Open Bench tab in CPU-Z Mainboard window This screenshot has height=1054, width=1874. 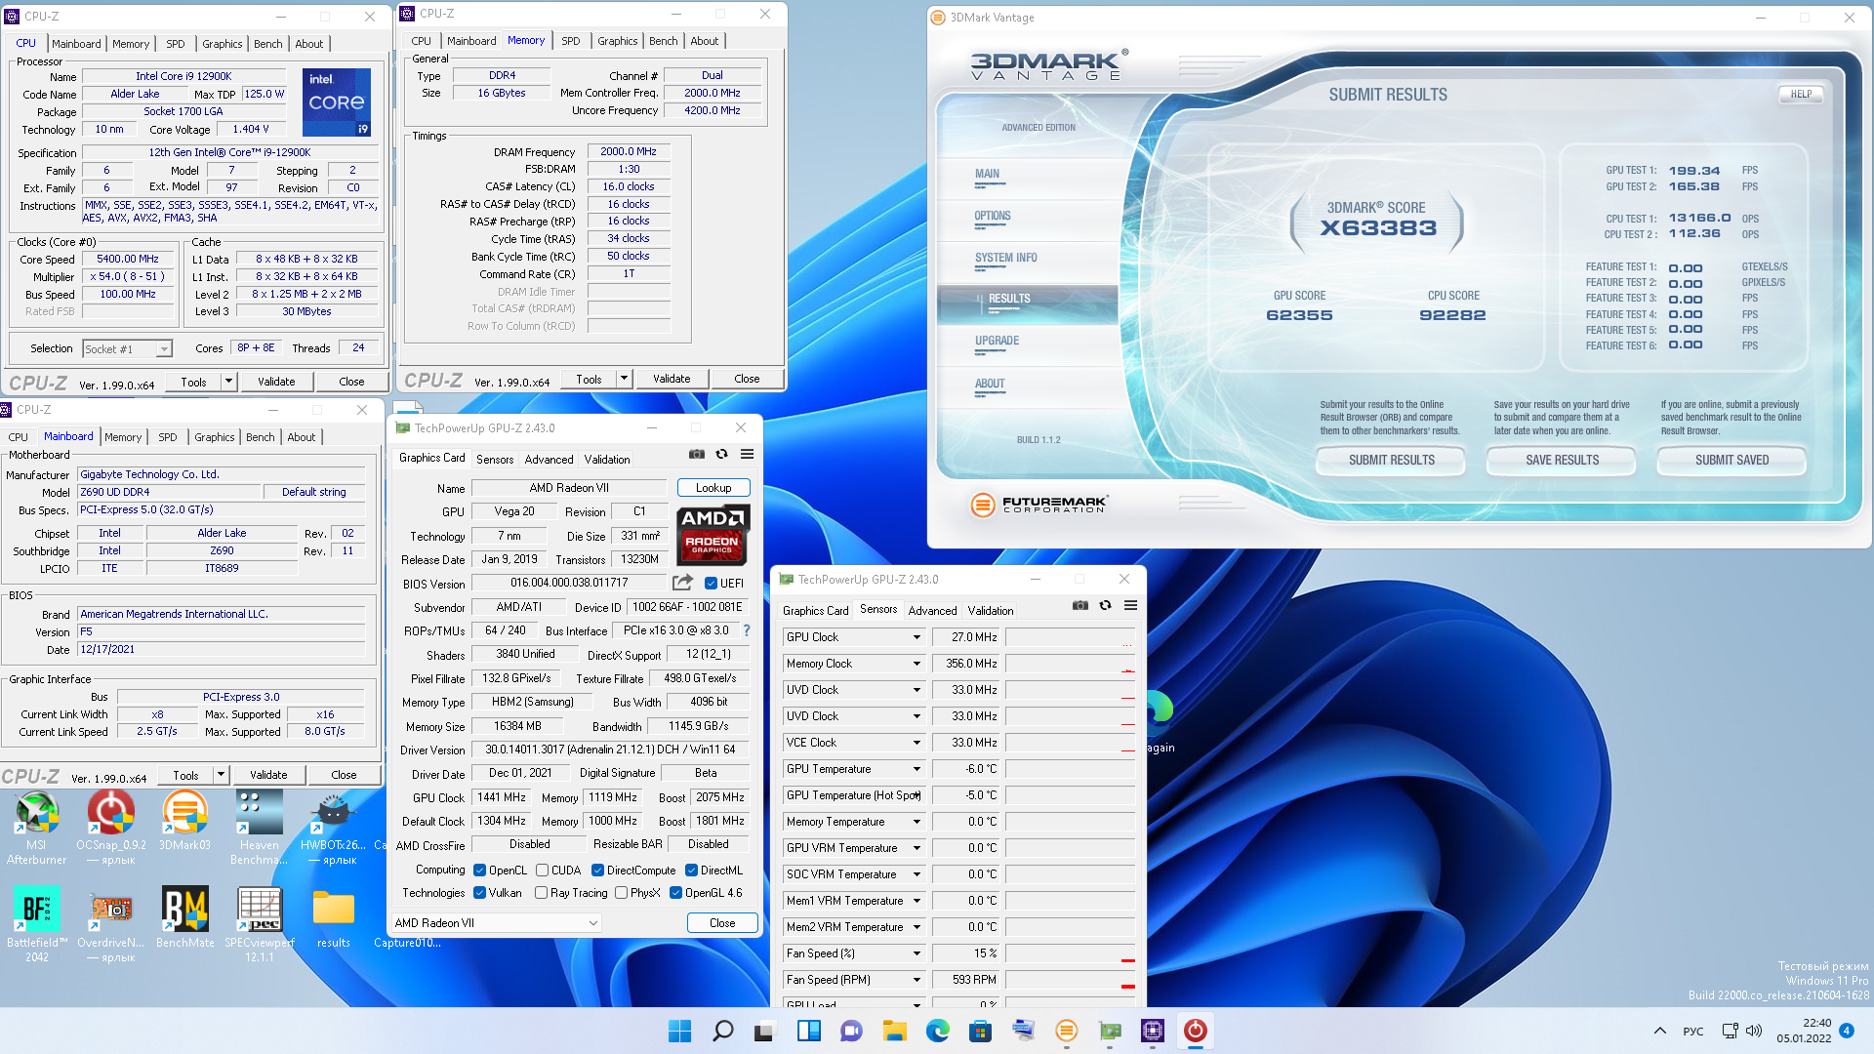point(261,437)
